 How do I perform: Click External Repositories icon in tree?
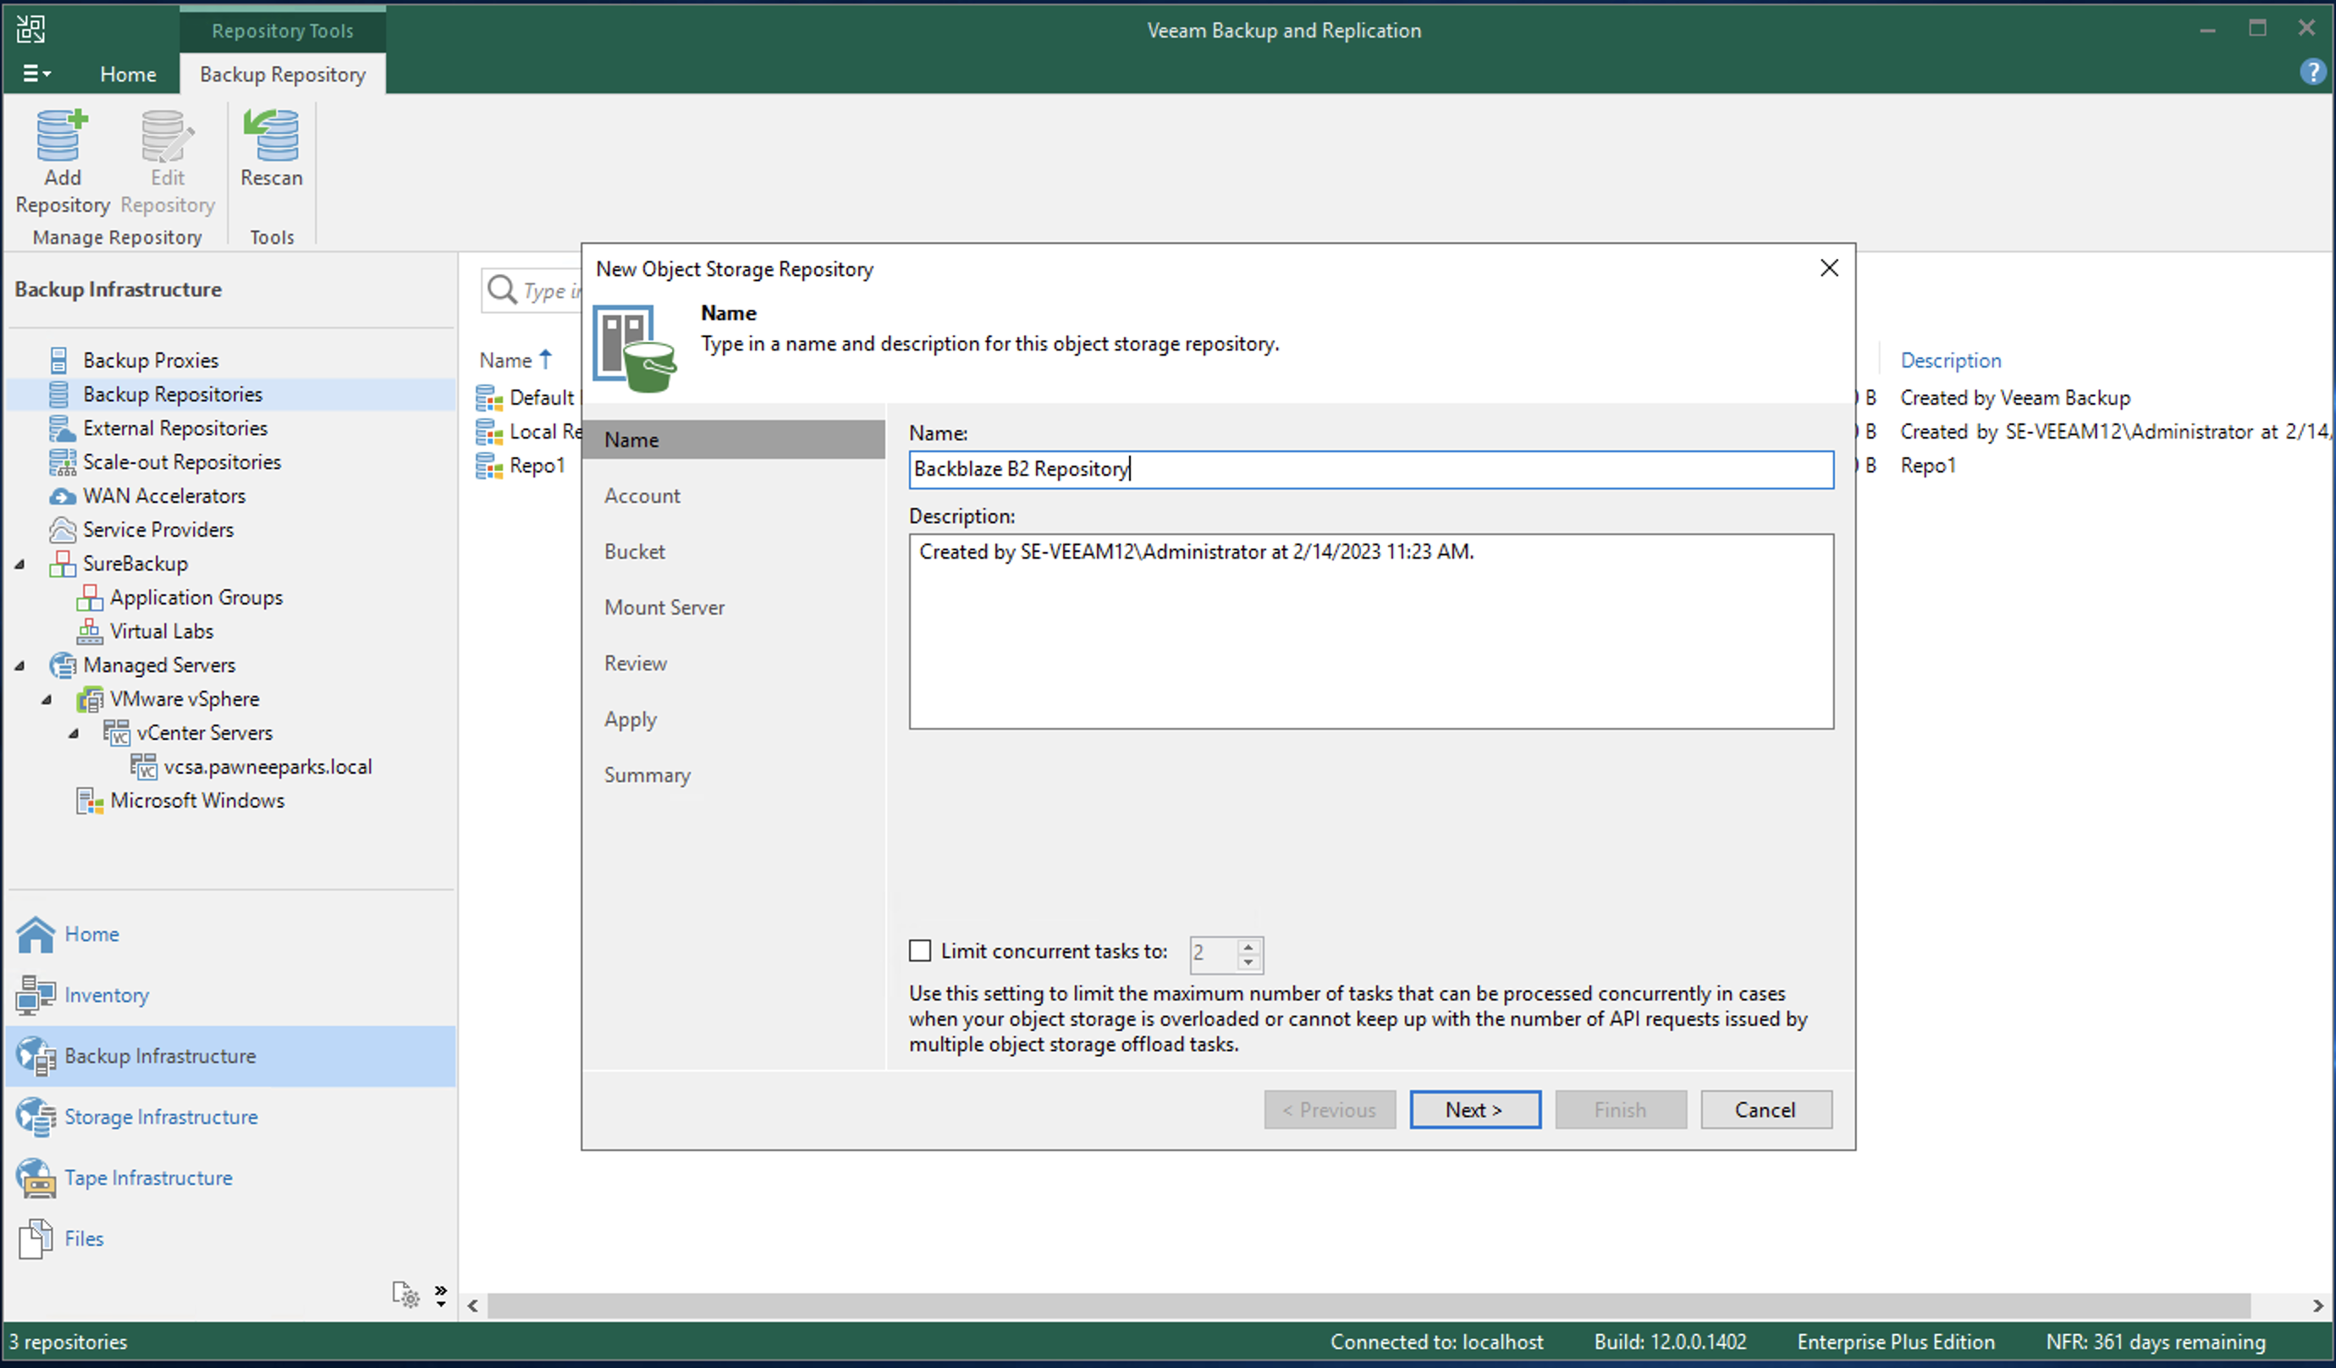[x=62, y=427]
